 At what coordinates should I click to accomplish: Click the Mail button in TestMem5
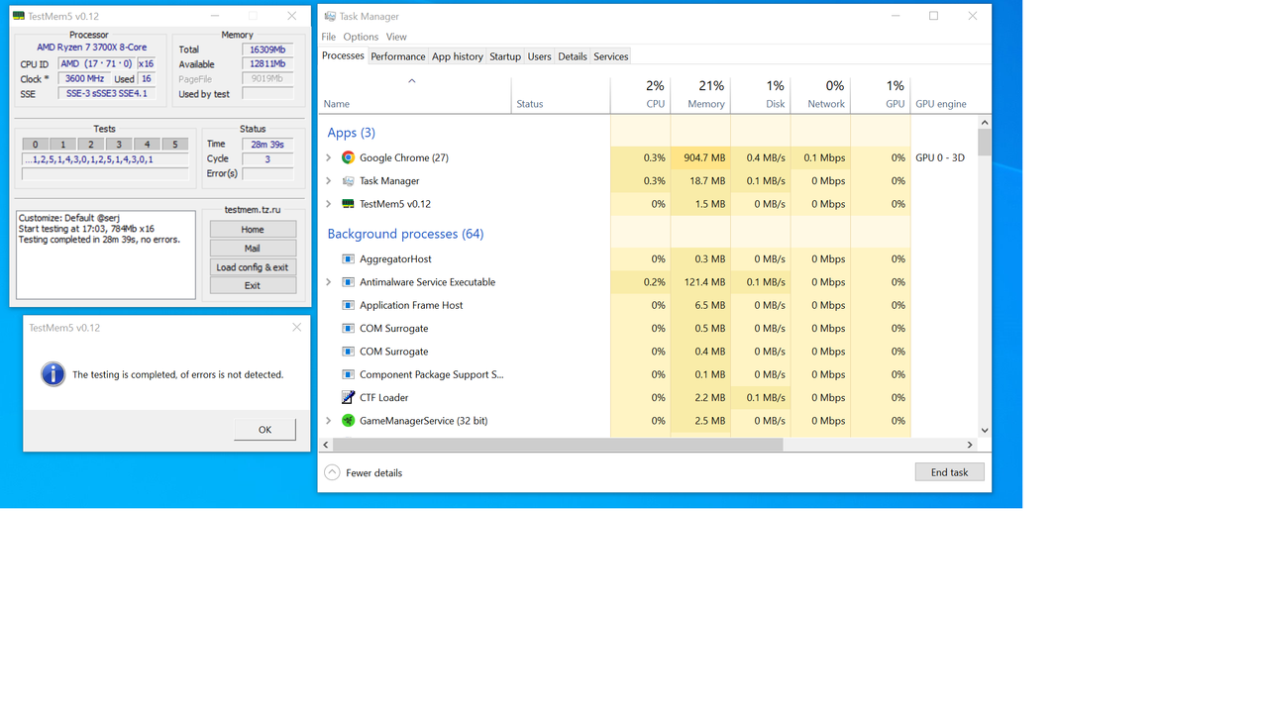[x=253, y=248]
